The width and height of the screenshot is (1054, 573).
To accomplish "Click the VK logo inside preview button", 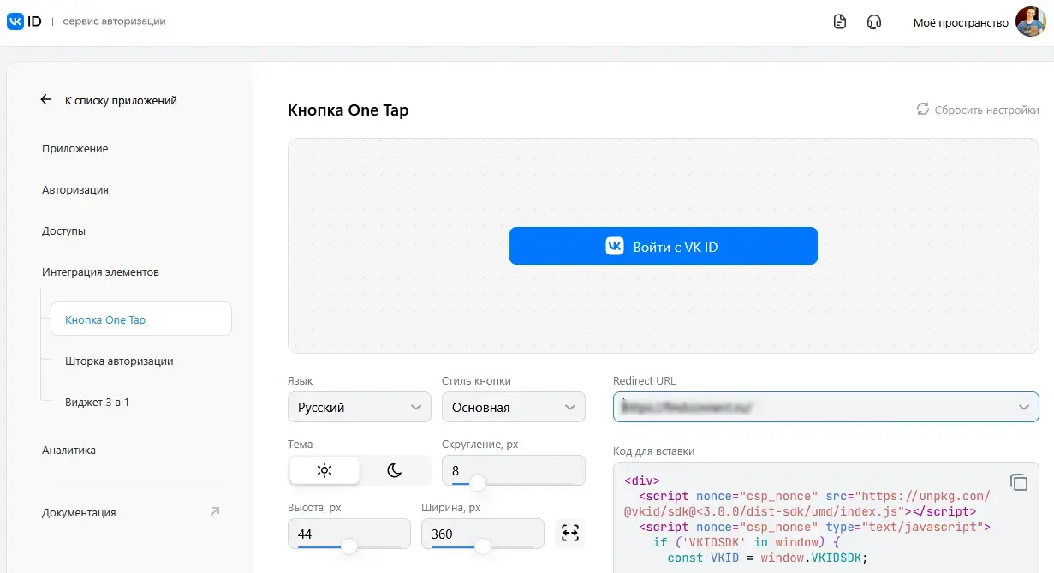I will (x=615, y=247).
